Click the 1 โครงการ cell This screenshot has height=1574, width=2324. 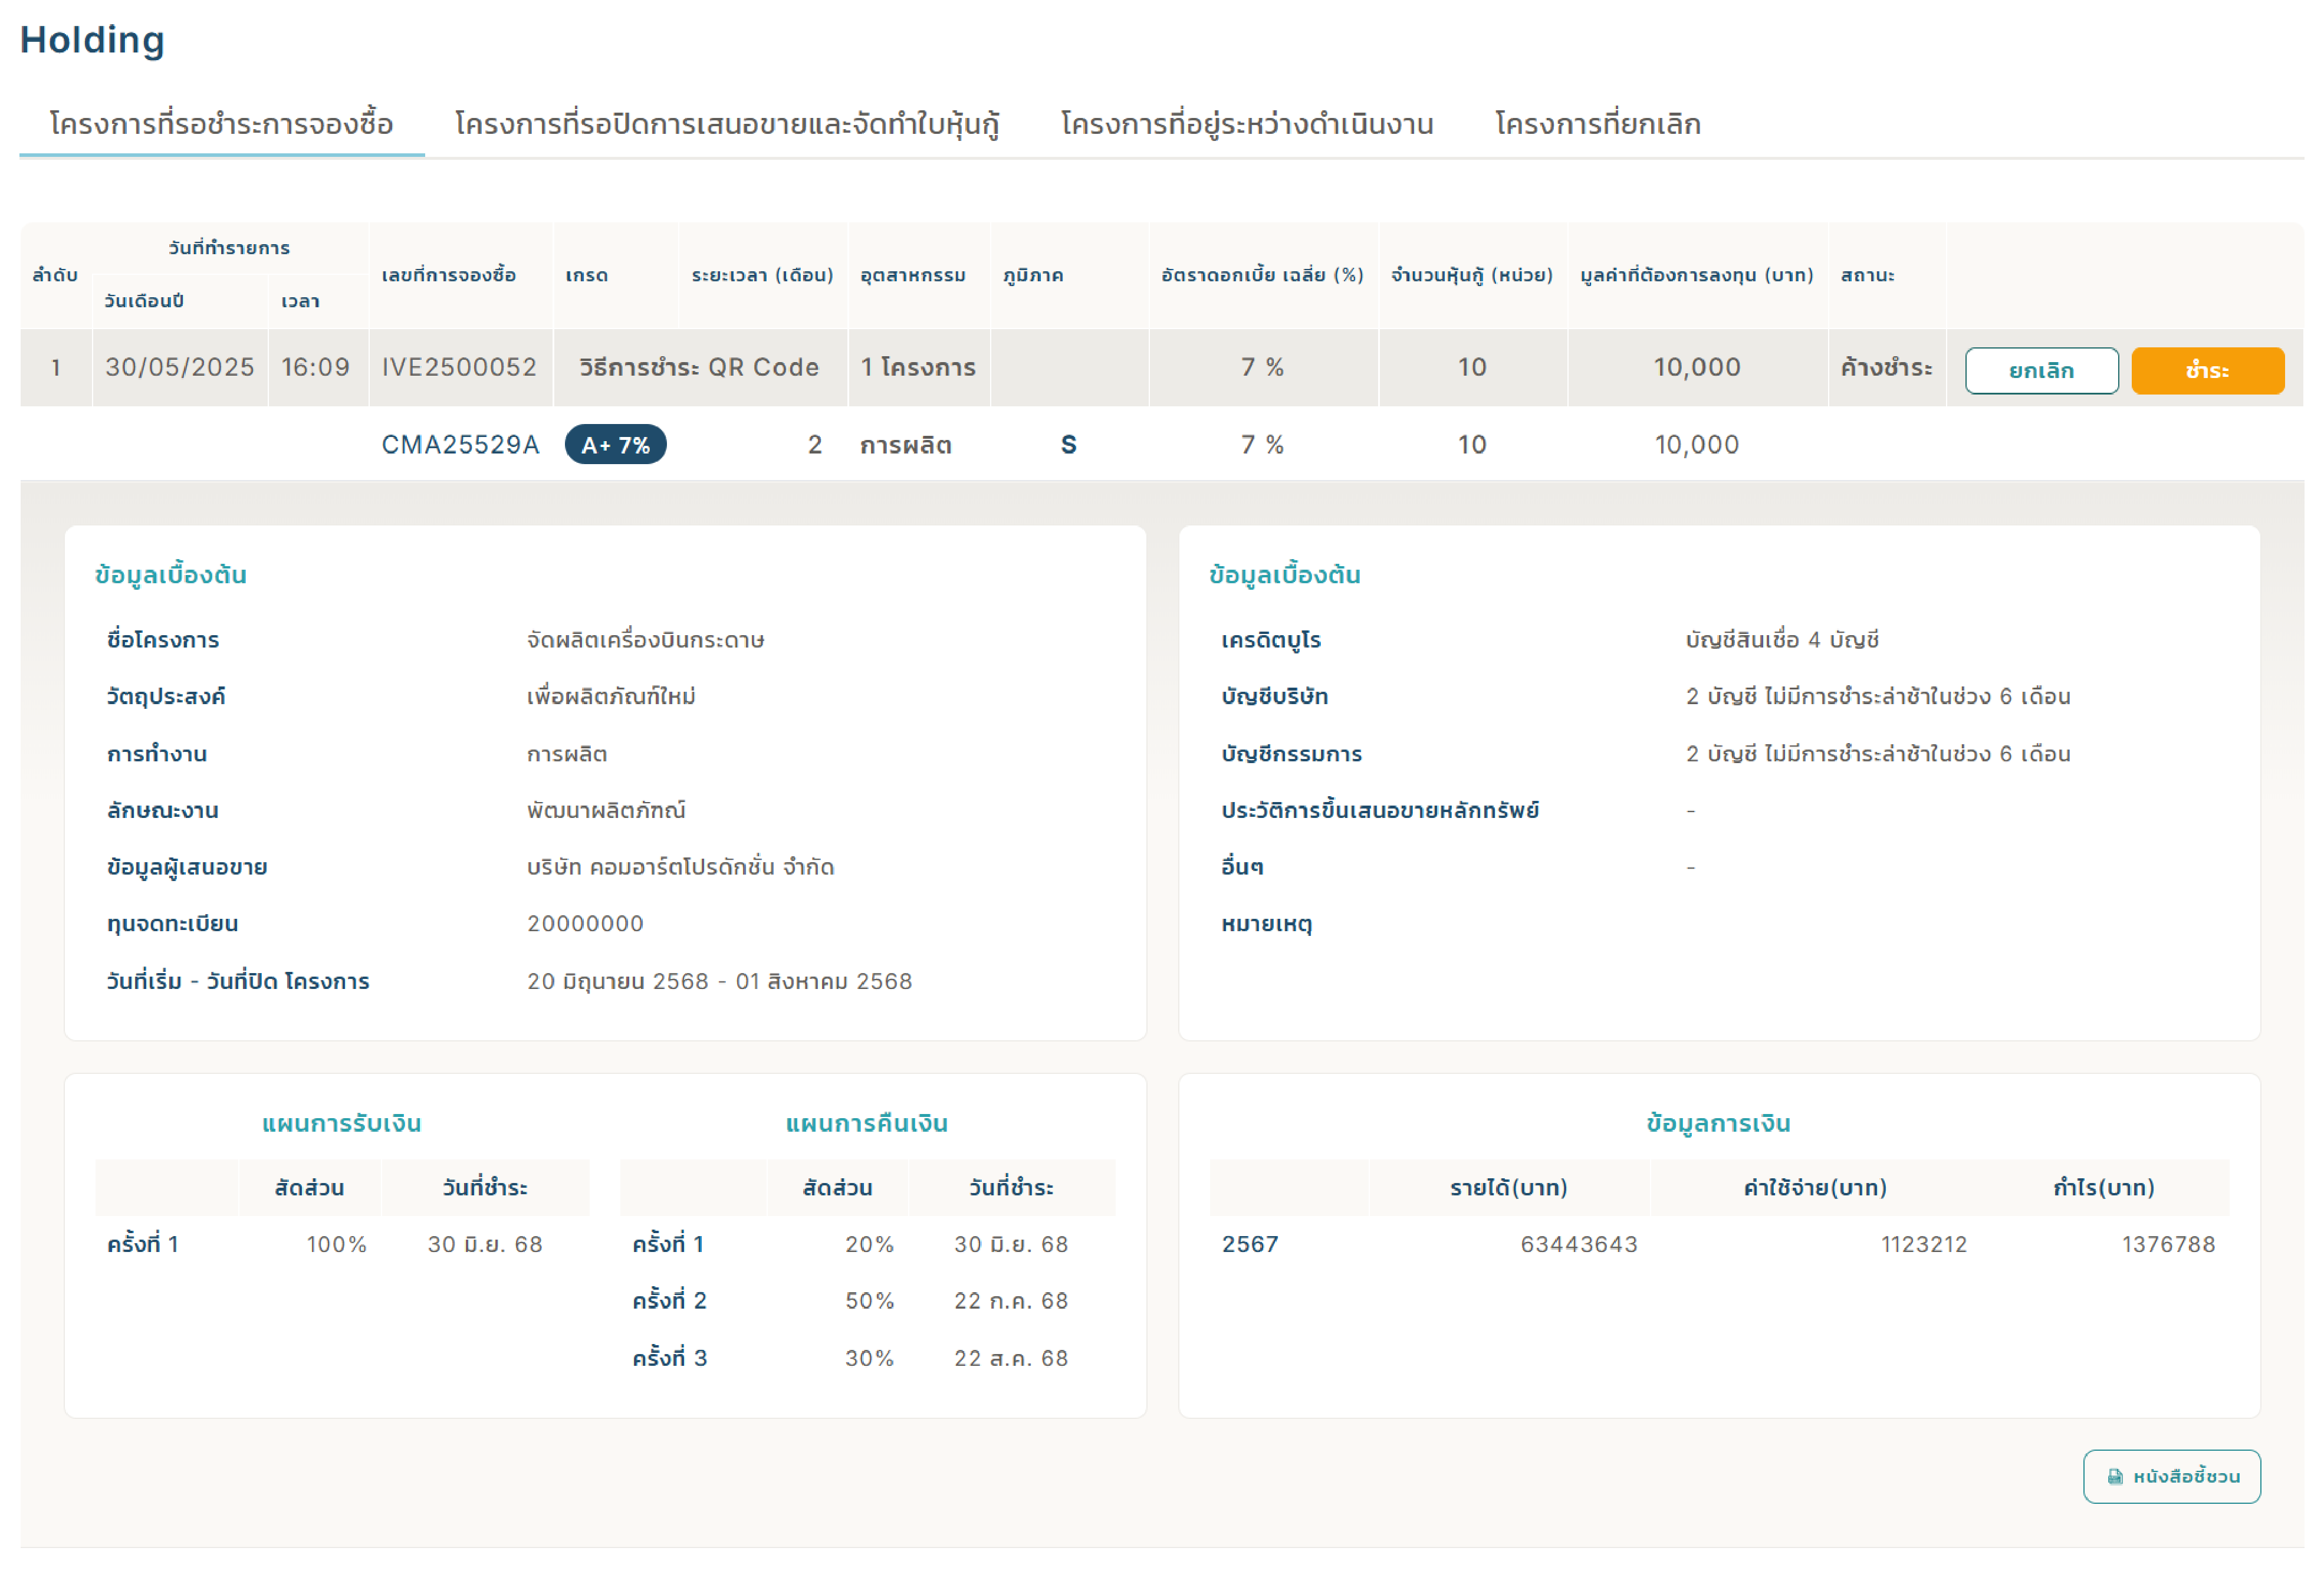click(918, 367)
